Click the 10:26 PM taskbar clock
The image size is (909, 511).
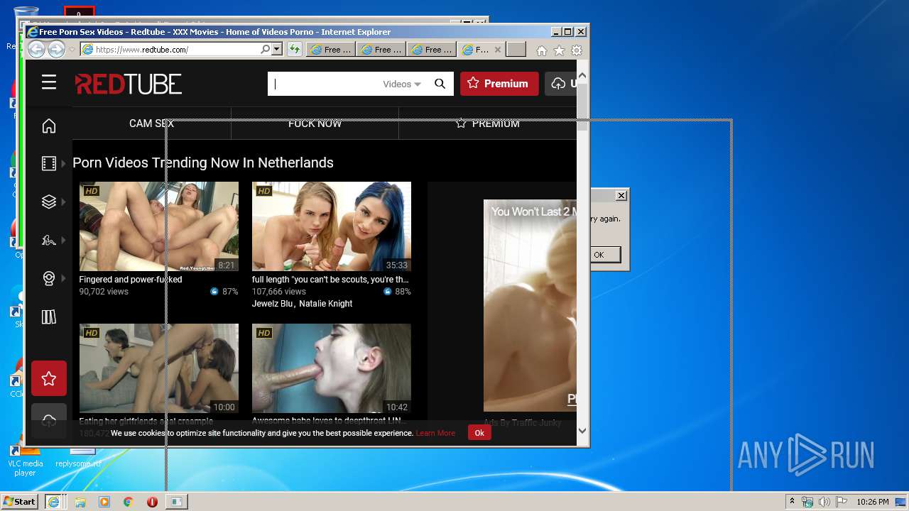tap(873, 502)
